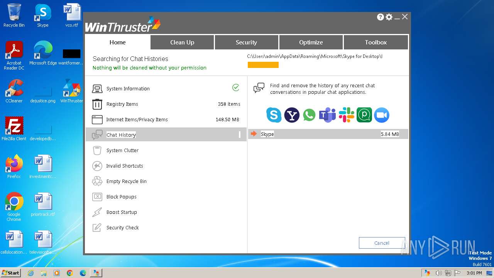Click the WinThruster taskbar button
The height and width of the screenshot is (278, 494).
click(x=96, y=273)
